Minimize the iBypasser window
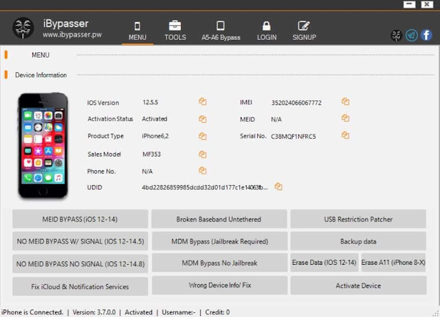Image resolution: width=440 pixels, height=317 pixels. coord(410,4)
